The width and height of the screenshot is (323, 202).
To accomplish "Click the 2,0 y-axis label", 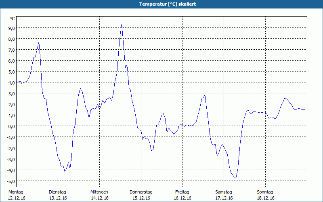I will [x=11, y=105].
